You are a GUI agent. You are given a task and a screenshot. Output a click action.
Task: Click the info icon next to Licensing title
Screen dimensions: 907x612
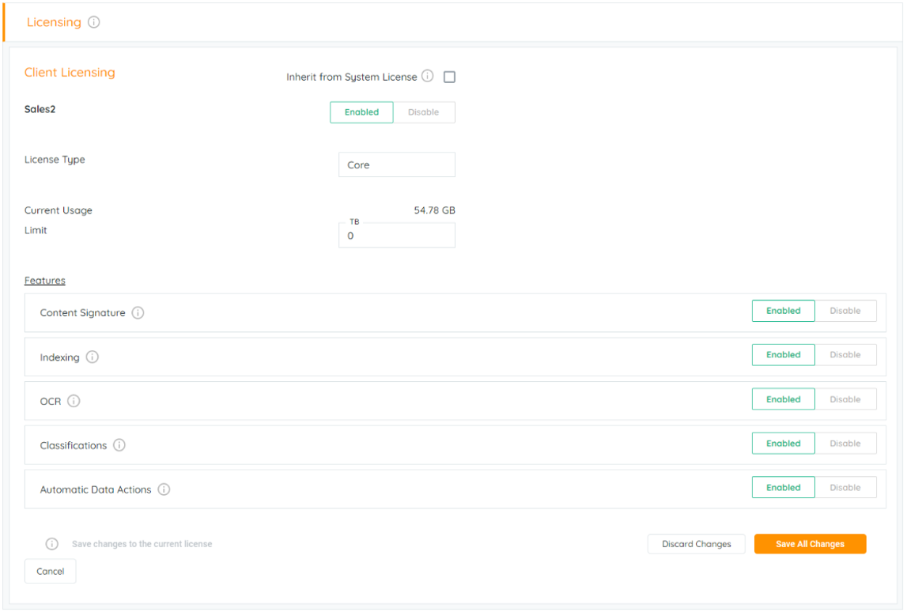[x=94, y=22]
